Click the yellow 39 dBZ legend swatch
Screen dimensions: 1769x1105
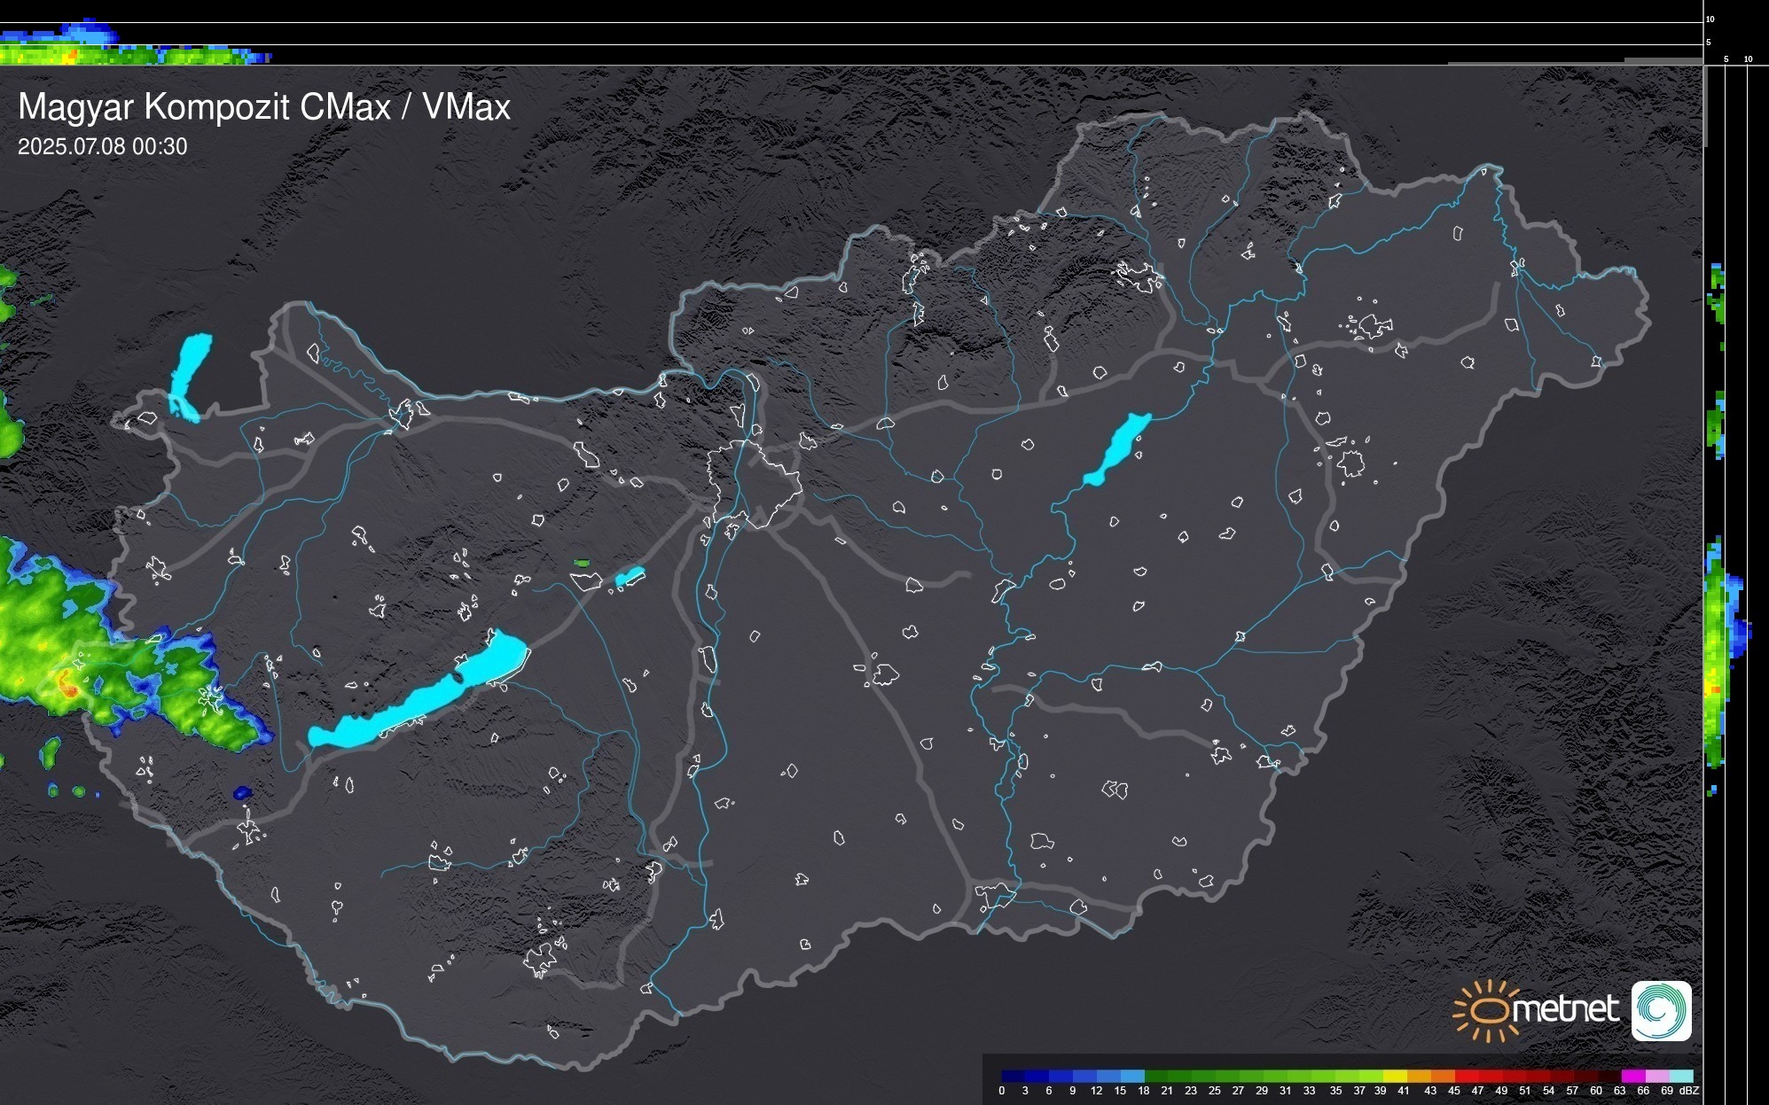click(x=1394, y=1076)
